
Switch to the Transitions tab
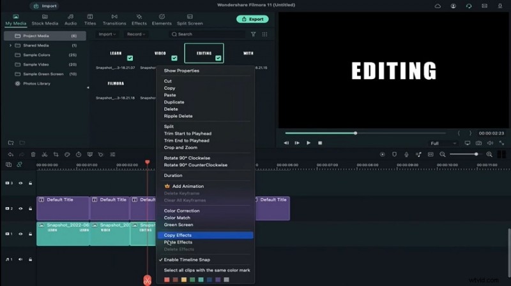tap(114, 20)
